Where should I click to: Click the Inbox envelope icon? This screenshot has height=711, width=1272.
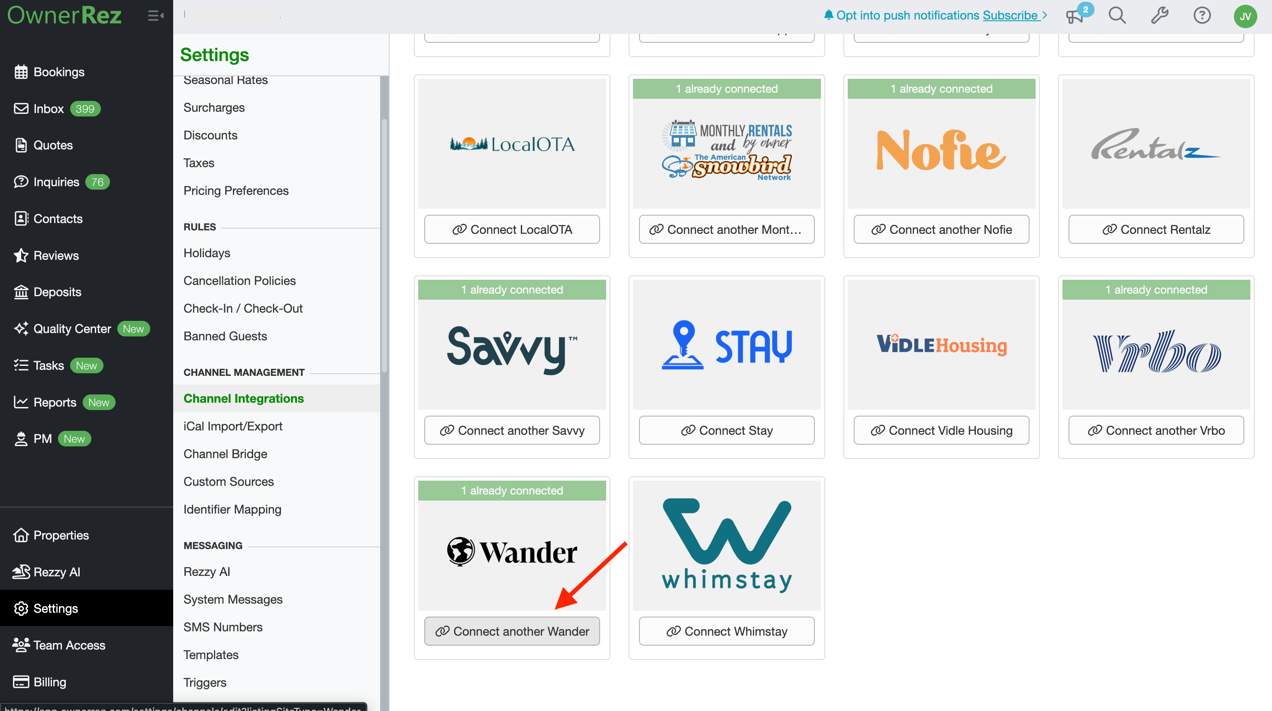[x=21, y=109]
